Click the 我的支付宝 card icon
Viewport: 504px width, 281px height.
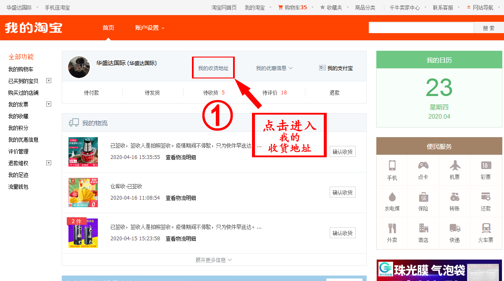(x=323, y=68)
